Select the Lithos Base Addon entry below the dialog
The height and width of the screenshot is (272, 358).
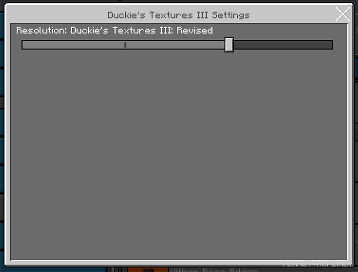[213, 270]
